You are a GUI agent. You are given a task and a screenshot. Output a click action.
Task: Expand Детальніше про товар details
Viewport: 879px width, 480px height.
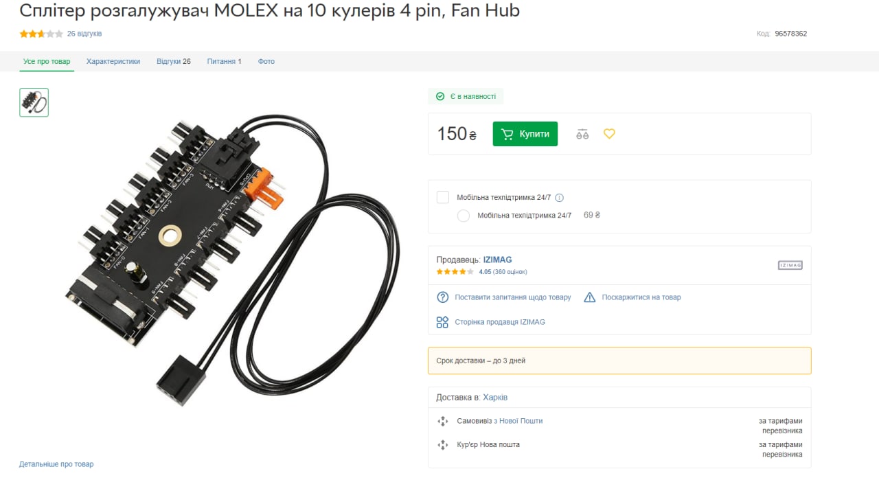56,464
